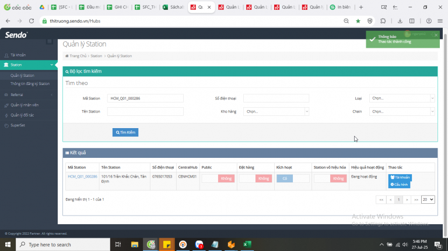Screen dimensions: 448x251
Task: Open Thông tin đăng ký Station
Action: pos(30,84)
